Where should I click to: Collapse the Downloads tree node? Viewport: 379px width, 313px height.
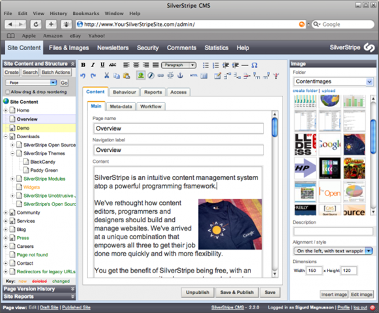click(x=6, y=136)
